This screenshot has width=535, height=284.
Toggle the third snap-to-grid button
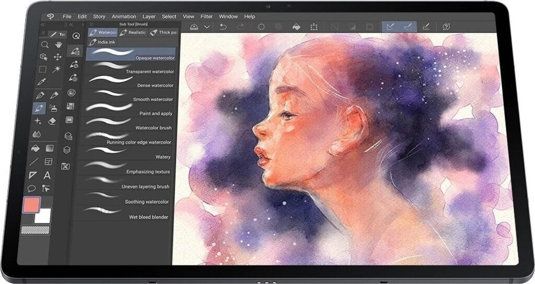(x=426, y=27)
